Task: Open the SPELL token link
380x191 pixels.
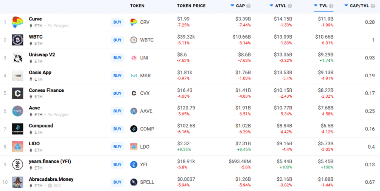Action: pos(147,182)
